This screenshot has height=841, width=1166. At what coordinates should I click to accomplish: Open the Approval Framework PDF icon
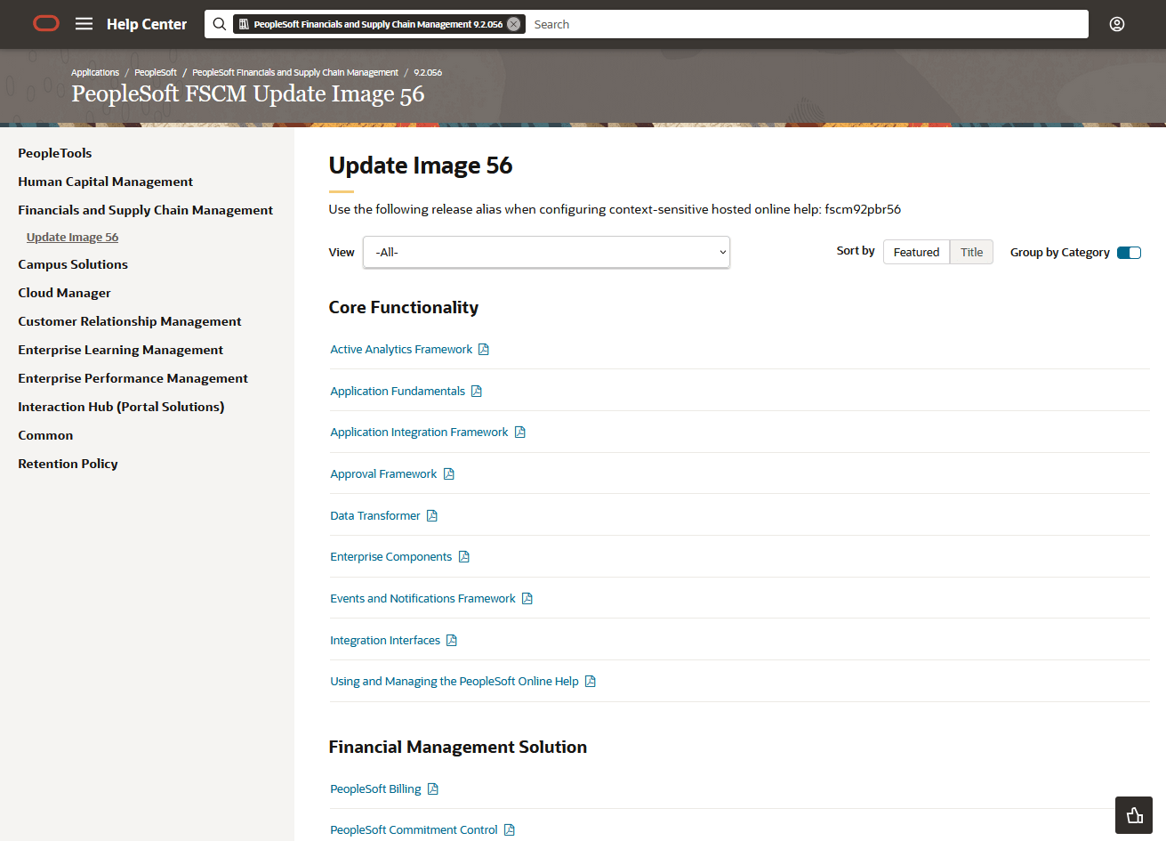coord(448,473)
